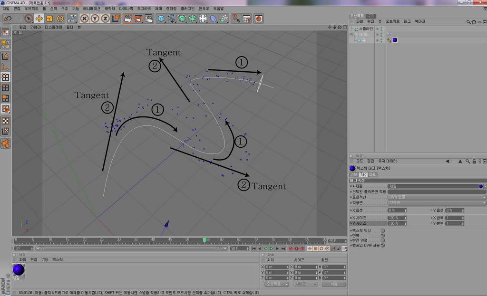Click the arrow button beside material field
This screenshot has height=296, width=487.
pos(485,186)
